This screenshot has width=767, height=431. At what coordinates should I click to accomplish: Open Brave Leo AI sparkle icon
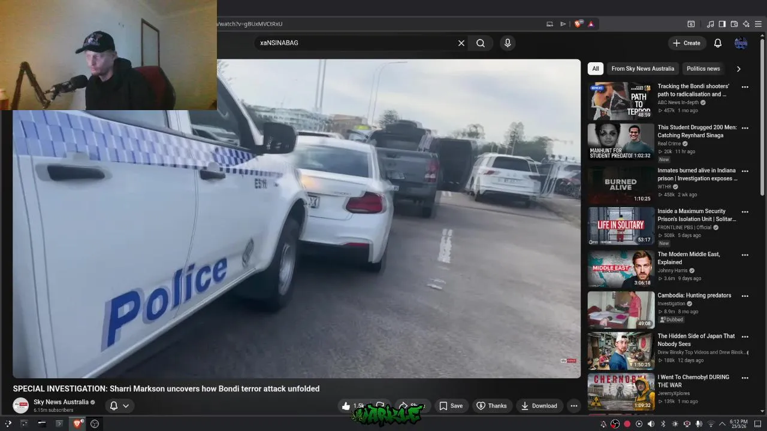tap(746, 24)
